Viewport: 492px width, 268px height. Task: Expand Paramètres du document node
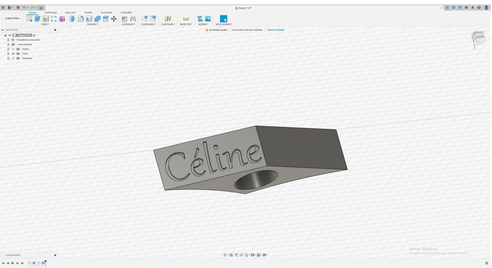click(x=9, y=40)
